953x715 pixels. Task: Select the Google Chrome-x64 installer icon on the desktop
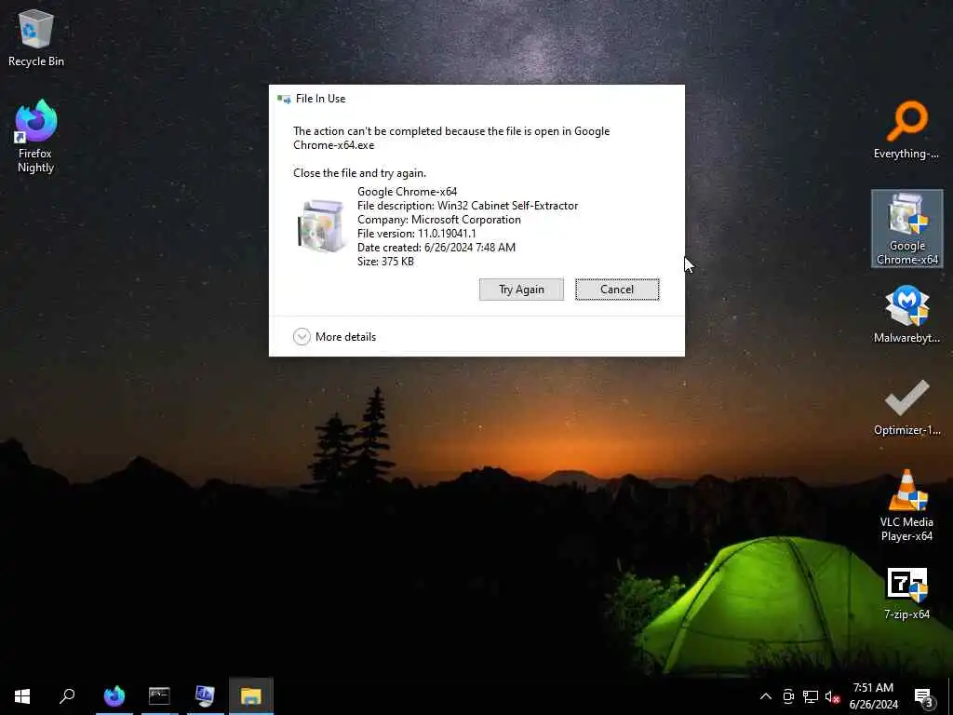(x=906, y=229)
